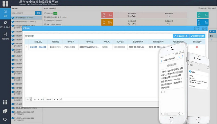
Task: Click 暂停 in the alarm dialog header
Action: (196, 28)
